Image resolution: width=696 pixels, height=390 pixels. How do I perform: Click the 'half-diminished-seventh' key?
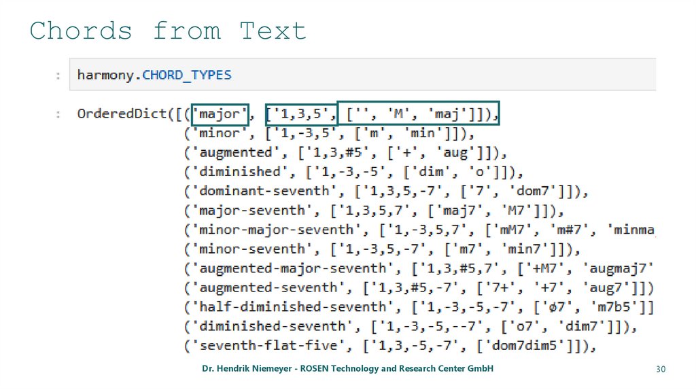[x=292, y=307]
